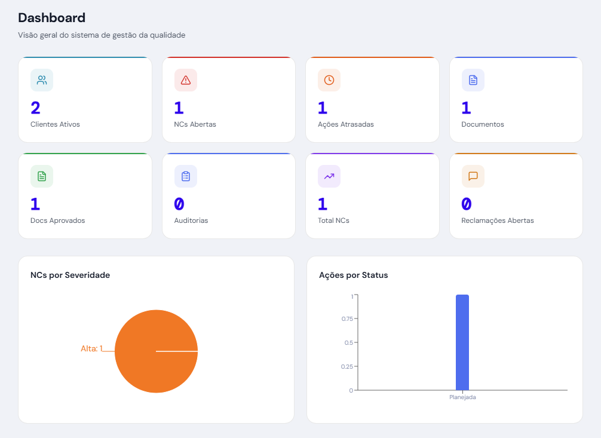The width and height of the screenshot is (601, 438).
Task: Click the Planejada axis label
Action: tap(463, 396)
